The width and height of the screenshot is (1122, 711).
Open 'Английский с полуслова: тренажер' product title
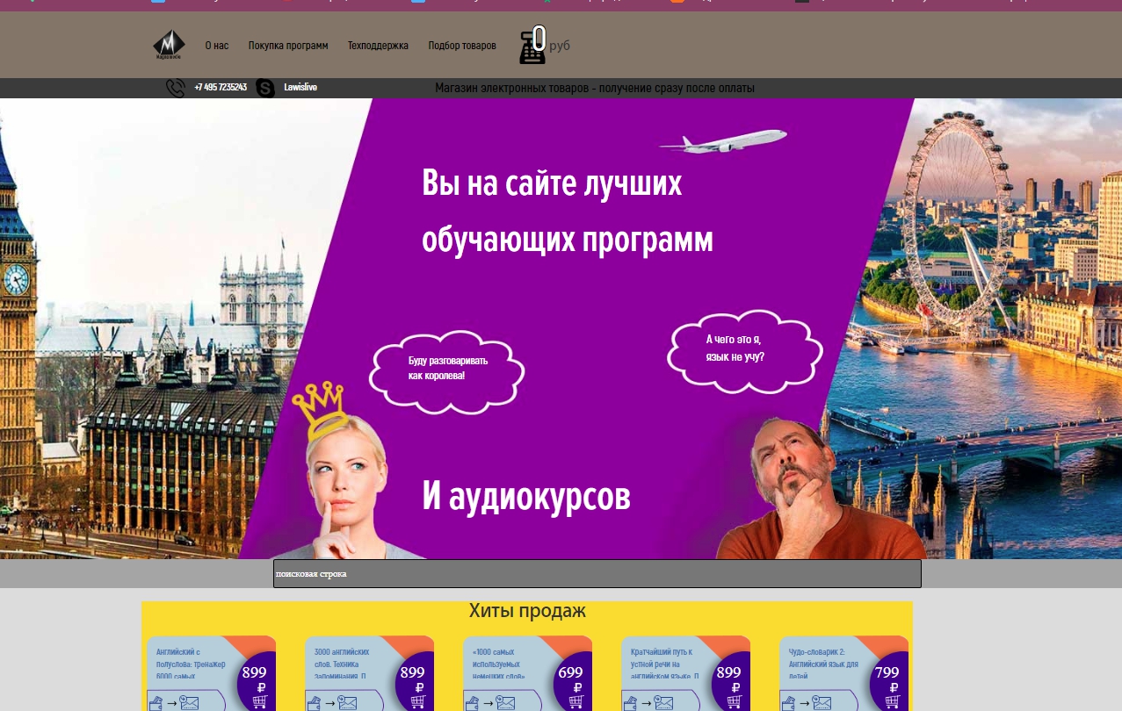pyautogui.click(x=192, y=664)
